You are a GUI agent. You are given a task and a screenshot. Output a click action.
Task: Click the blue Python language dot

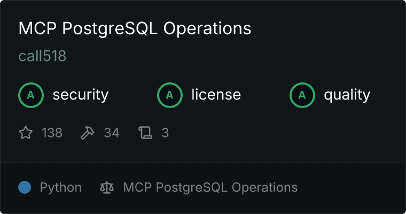(x=25, y=187)
